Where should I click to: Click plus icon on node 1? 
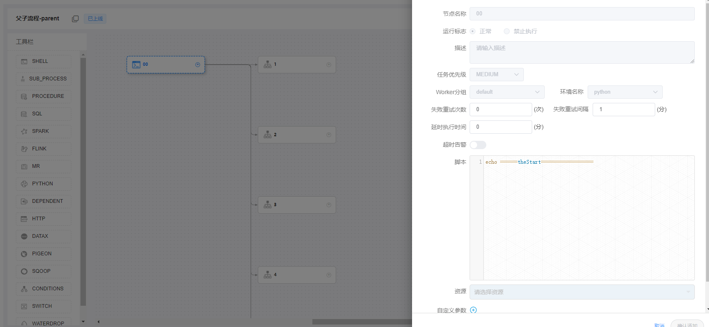329,65
